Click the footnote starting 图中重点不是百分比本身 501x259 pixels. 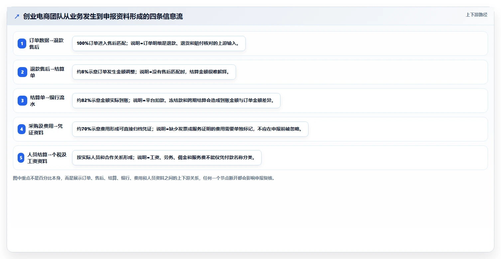[x=144, y=178]
